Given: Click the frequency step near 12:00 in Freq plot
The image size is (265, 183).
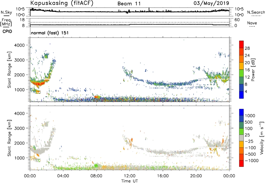Looking at the screenshot, I should coord(130,24).
